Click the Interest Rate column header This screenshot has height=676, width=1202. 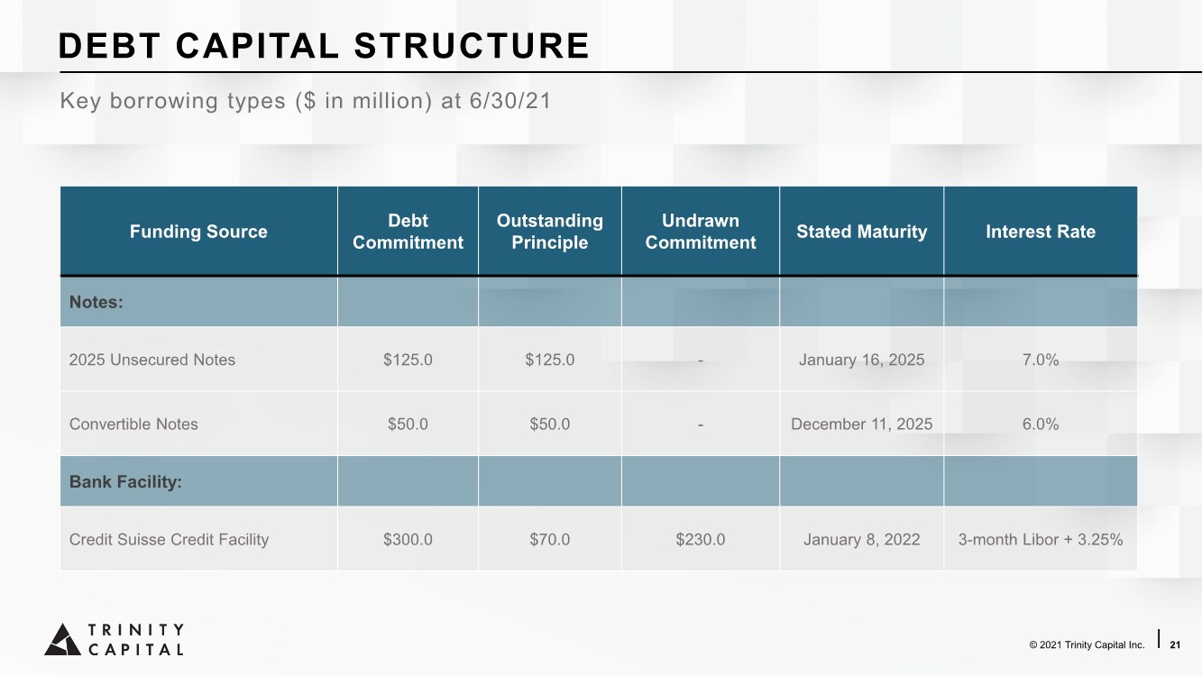(x=1040, y=232)
